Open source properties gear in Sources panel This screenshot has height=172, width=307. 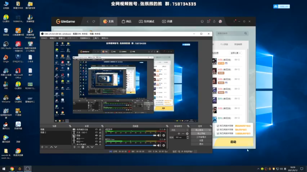pyautogui.click(x=83, y=147)
